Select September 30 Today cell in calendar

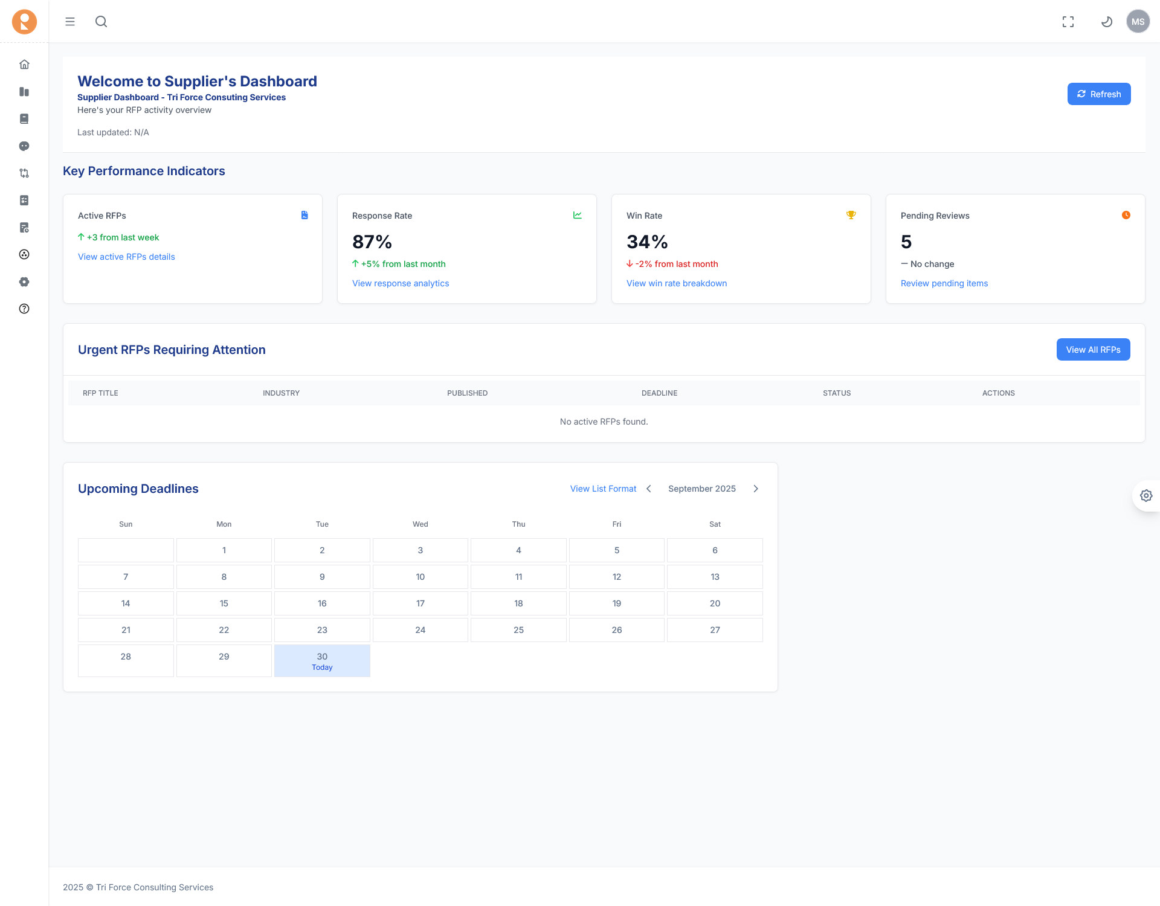pyautogui.click(x=322, y=660)
